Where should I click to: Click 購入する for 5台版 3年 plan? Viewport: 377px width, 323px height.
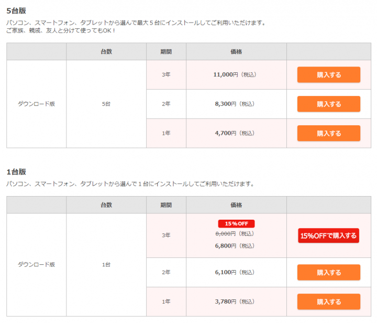coord(329,74)
